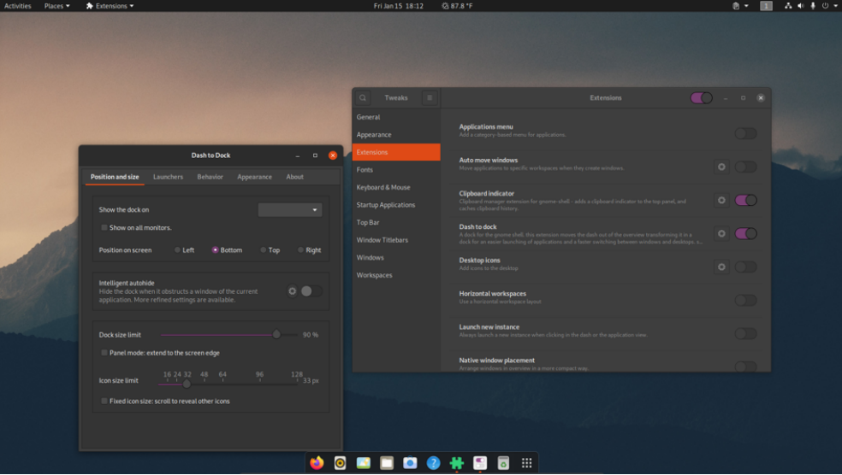Open Top Bar section in Tweaks

coord(396,222)
